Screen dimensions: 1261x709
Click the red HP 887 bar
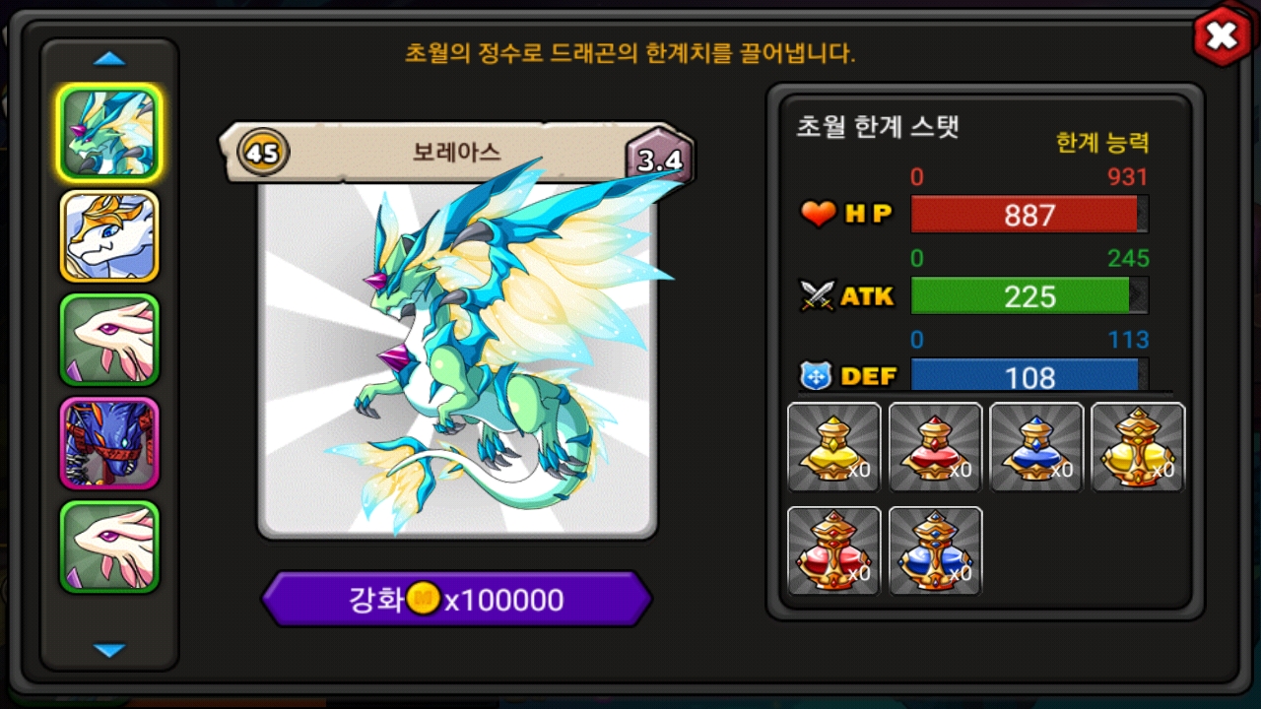(x=1029, y=215)
